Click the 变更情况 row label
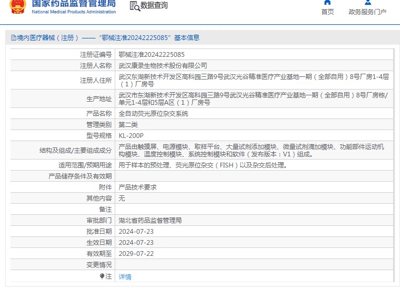 pos(99,265)
